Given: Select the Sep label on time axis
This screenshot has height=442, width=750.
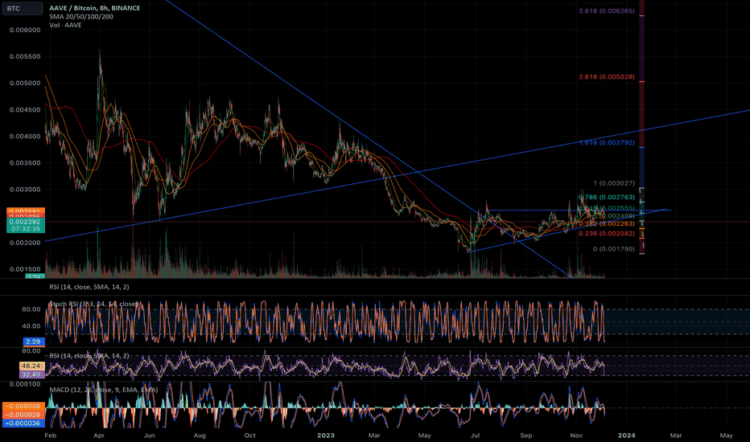Looking at the screenshot, I should pyautogui.click(x=526, y=436).
